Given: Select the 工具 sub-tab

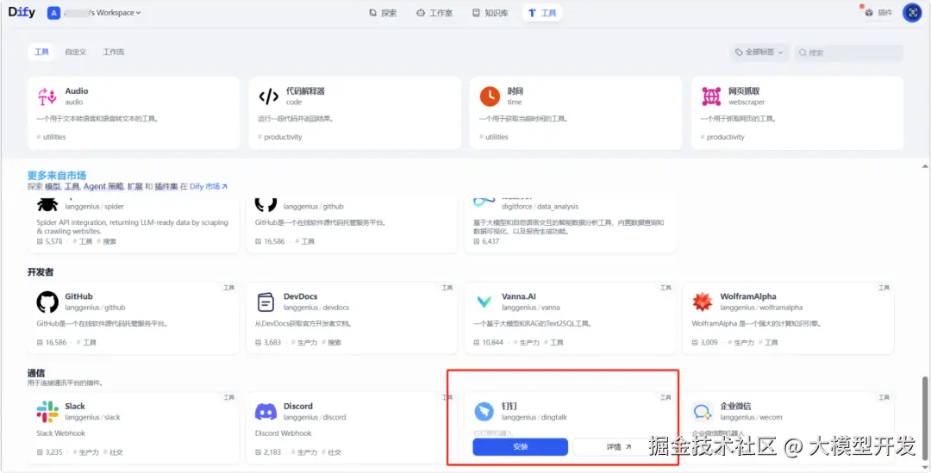Looking at the screenshot, I should point(41,53).
